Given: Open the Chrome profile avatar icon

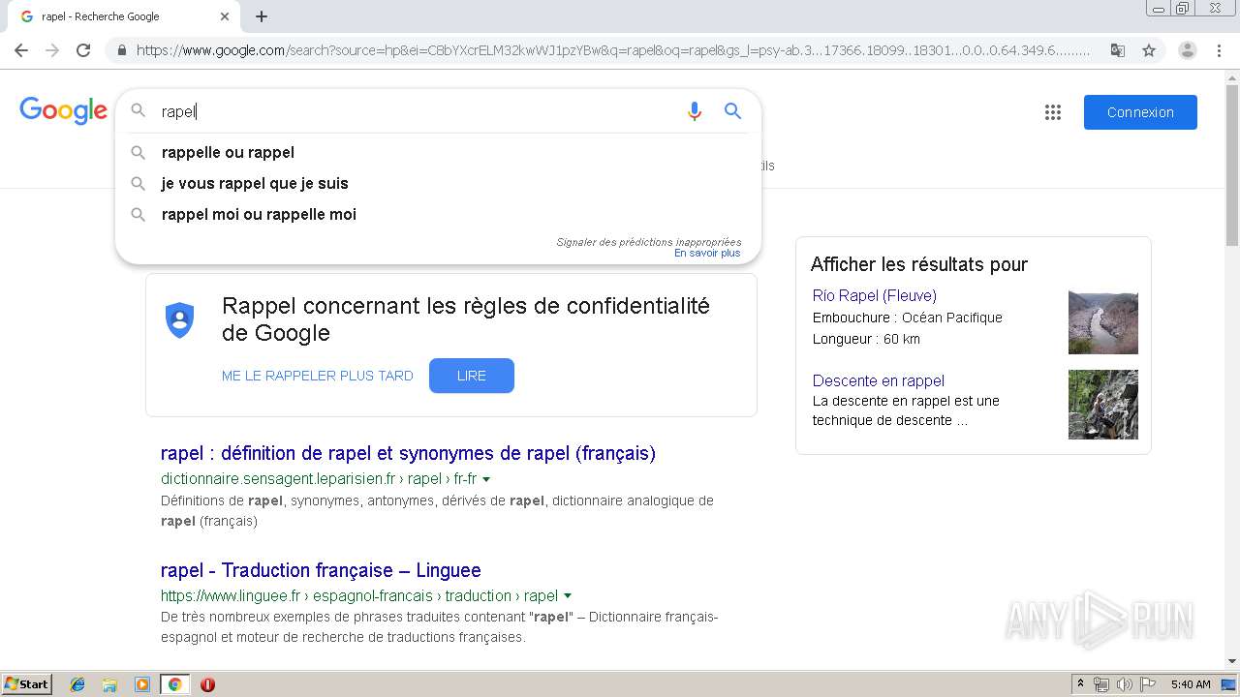Looking at the screenshot, I should (x=1188, y=50).
